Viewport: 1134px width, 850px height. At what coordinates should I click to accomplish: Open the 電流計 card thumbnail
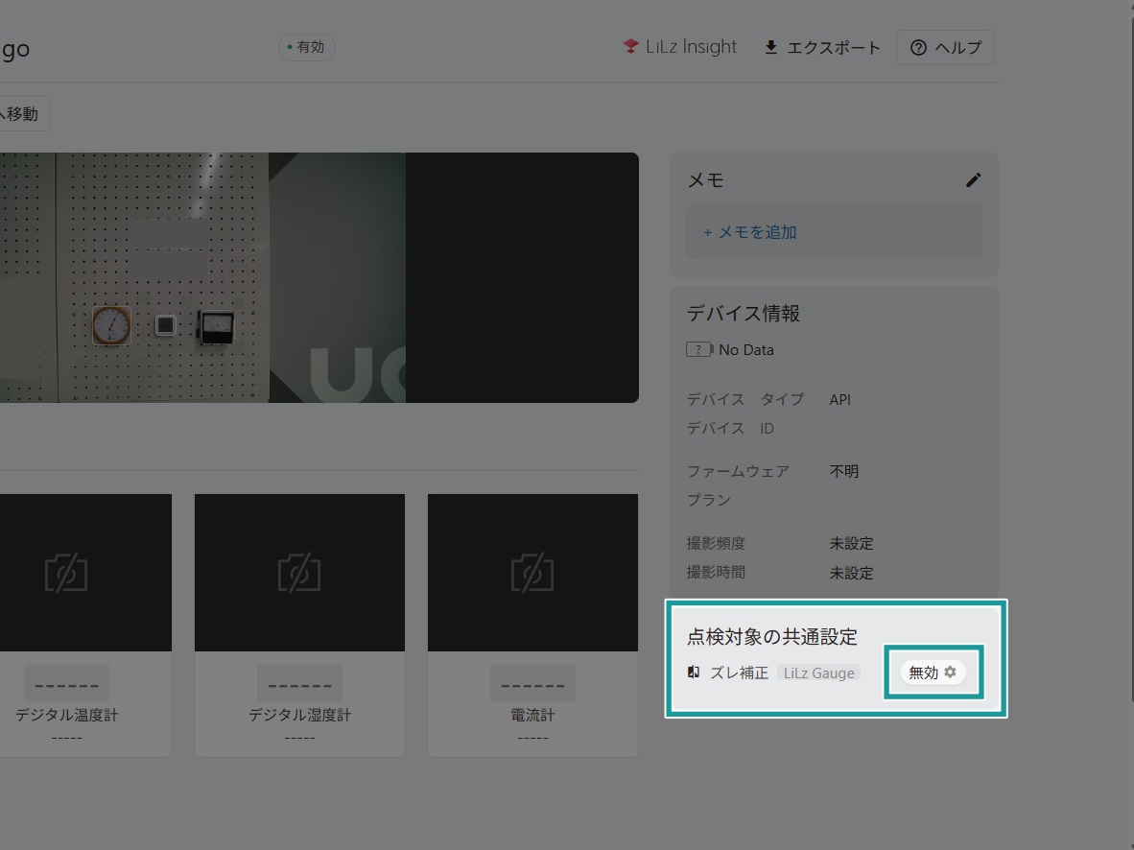tap(533, 573)
